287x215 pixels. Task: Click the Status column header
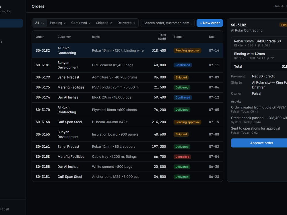click(178, 37)
